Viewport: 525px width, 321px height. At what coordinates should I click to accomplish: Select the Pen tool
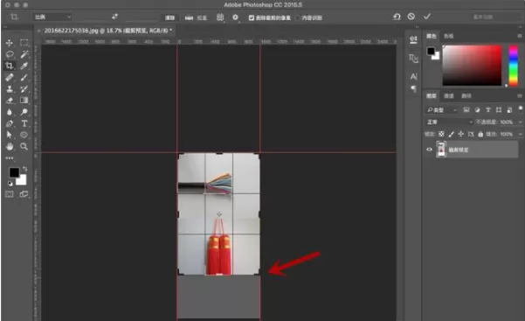(x=10, y=123)
